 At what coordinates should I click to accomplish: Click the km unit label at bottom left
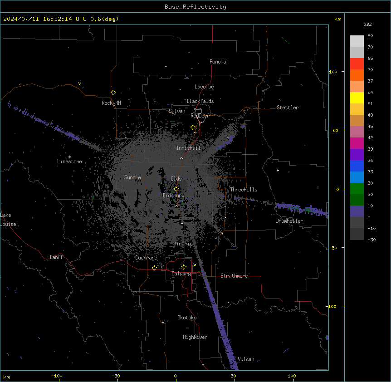click(x=7, y=377)
